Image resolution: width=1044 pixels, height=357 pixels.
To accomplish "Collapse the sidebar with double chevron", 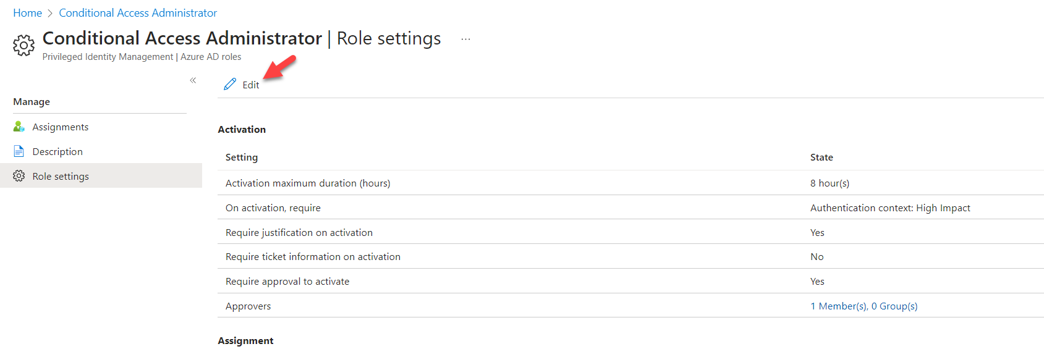I will [x=193, y=80].
